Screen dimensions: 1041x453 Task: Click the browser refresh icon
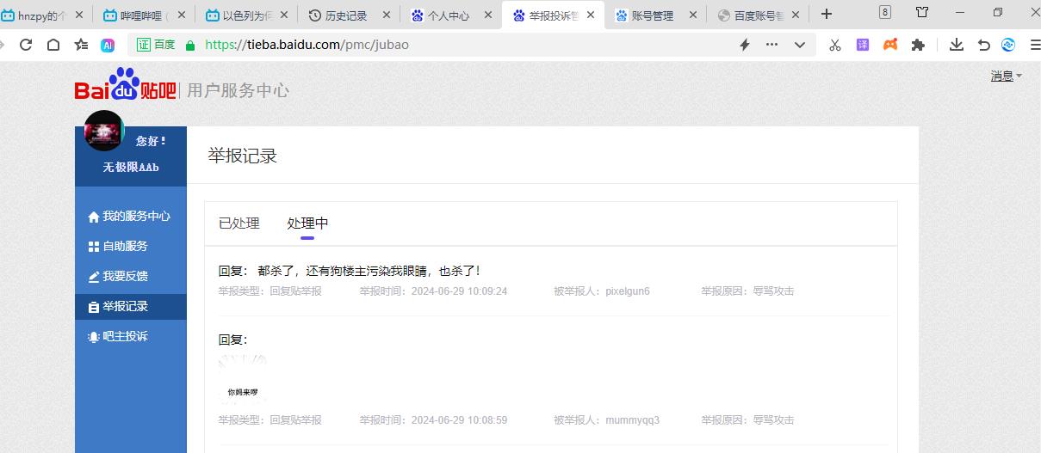point(26,45)
